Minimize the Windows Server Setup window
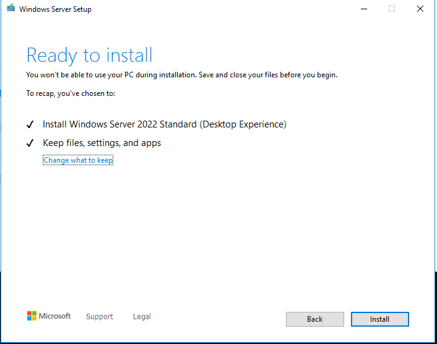Image resolution: width=437 pixels, height=344 pixels. click(x=363, y=9)
